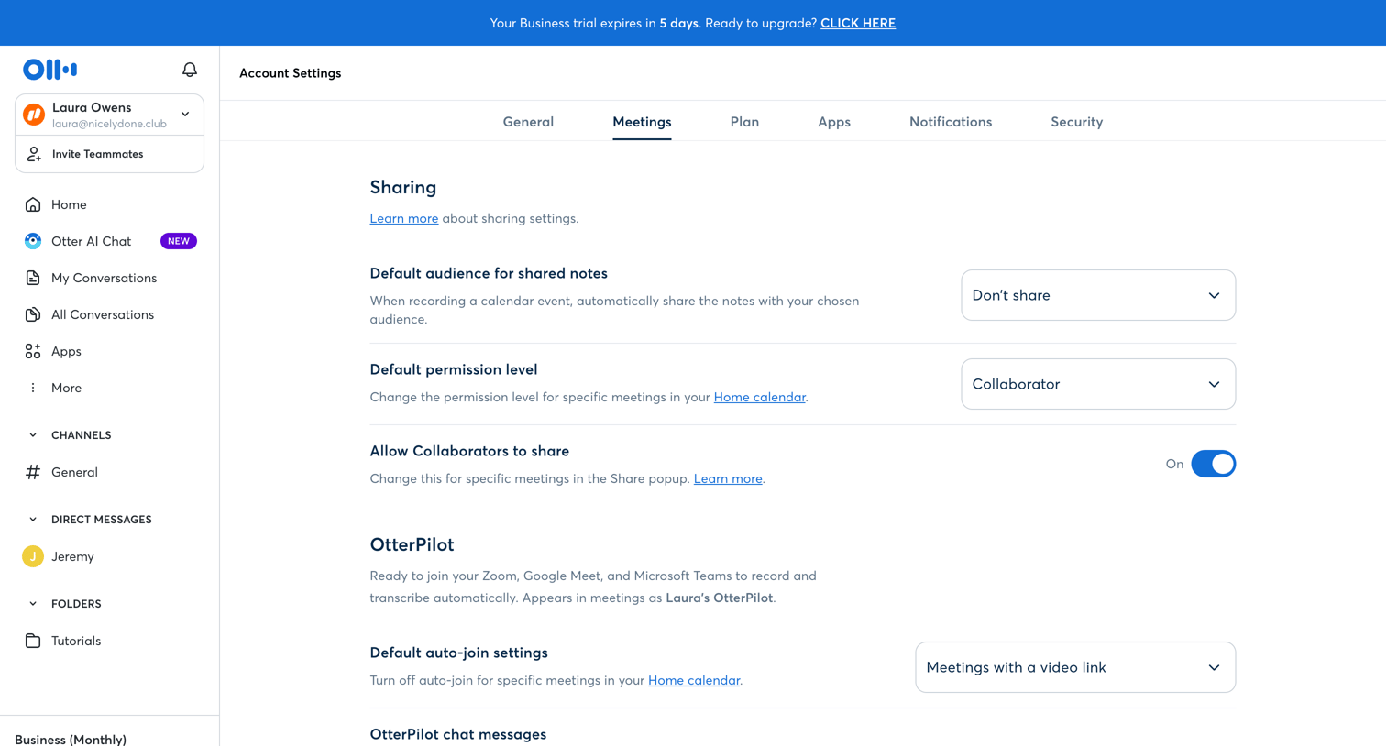The height and width of the screenshot is (746, 1386).
Task: Expand the Laura Owens account menu
Action: [185, 115]
